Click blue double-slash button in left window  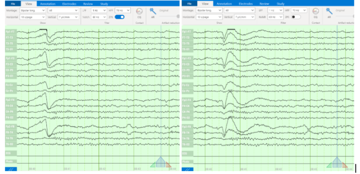click(x=11, y=169)
